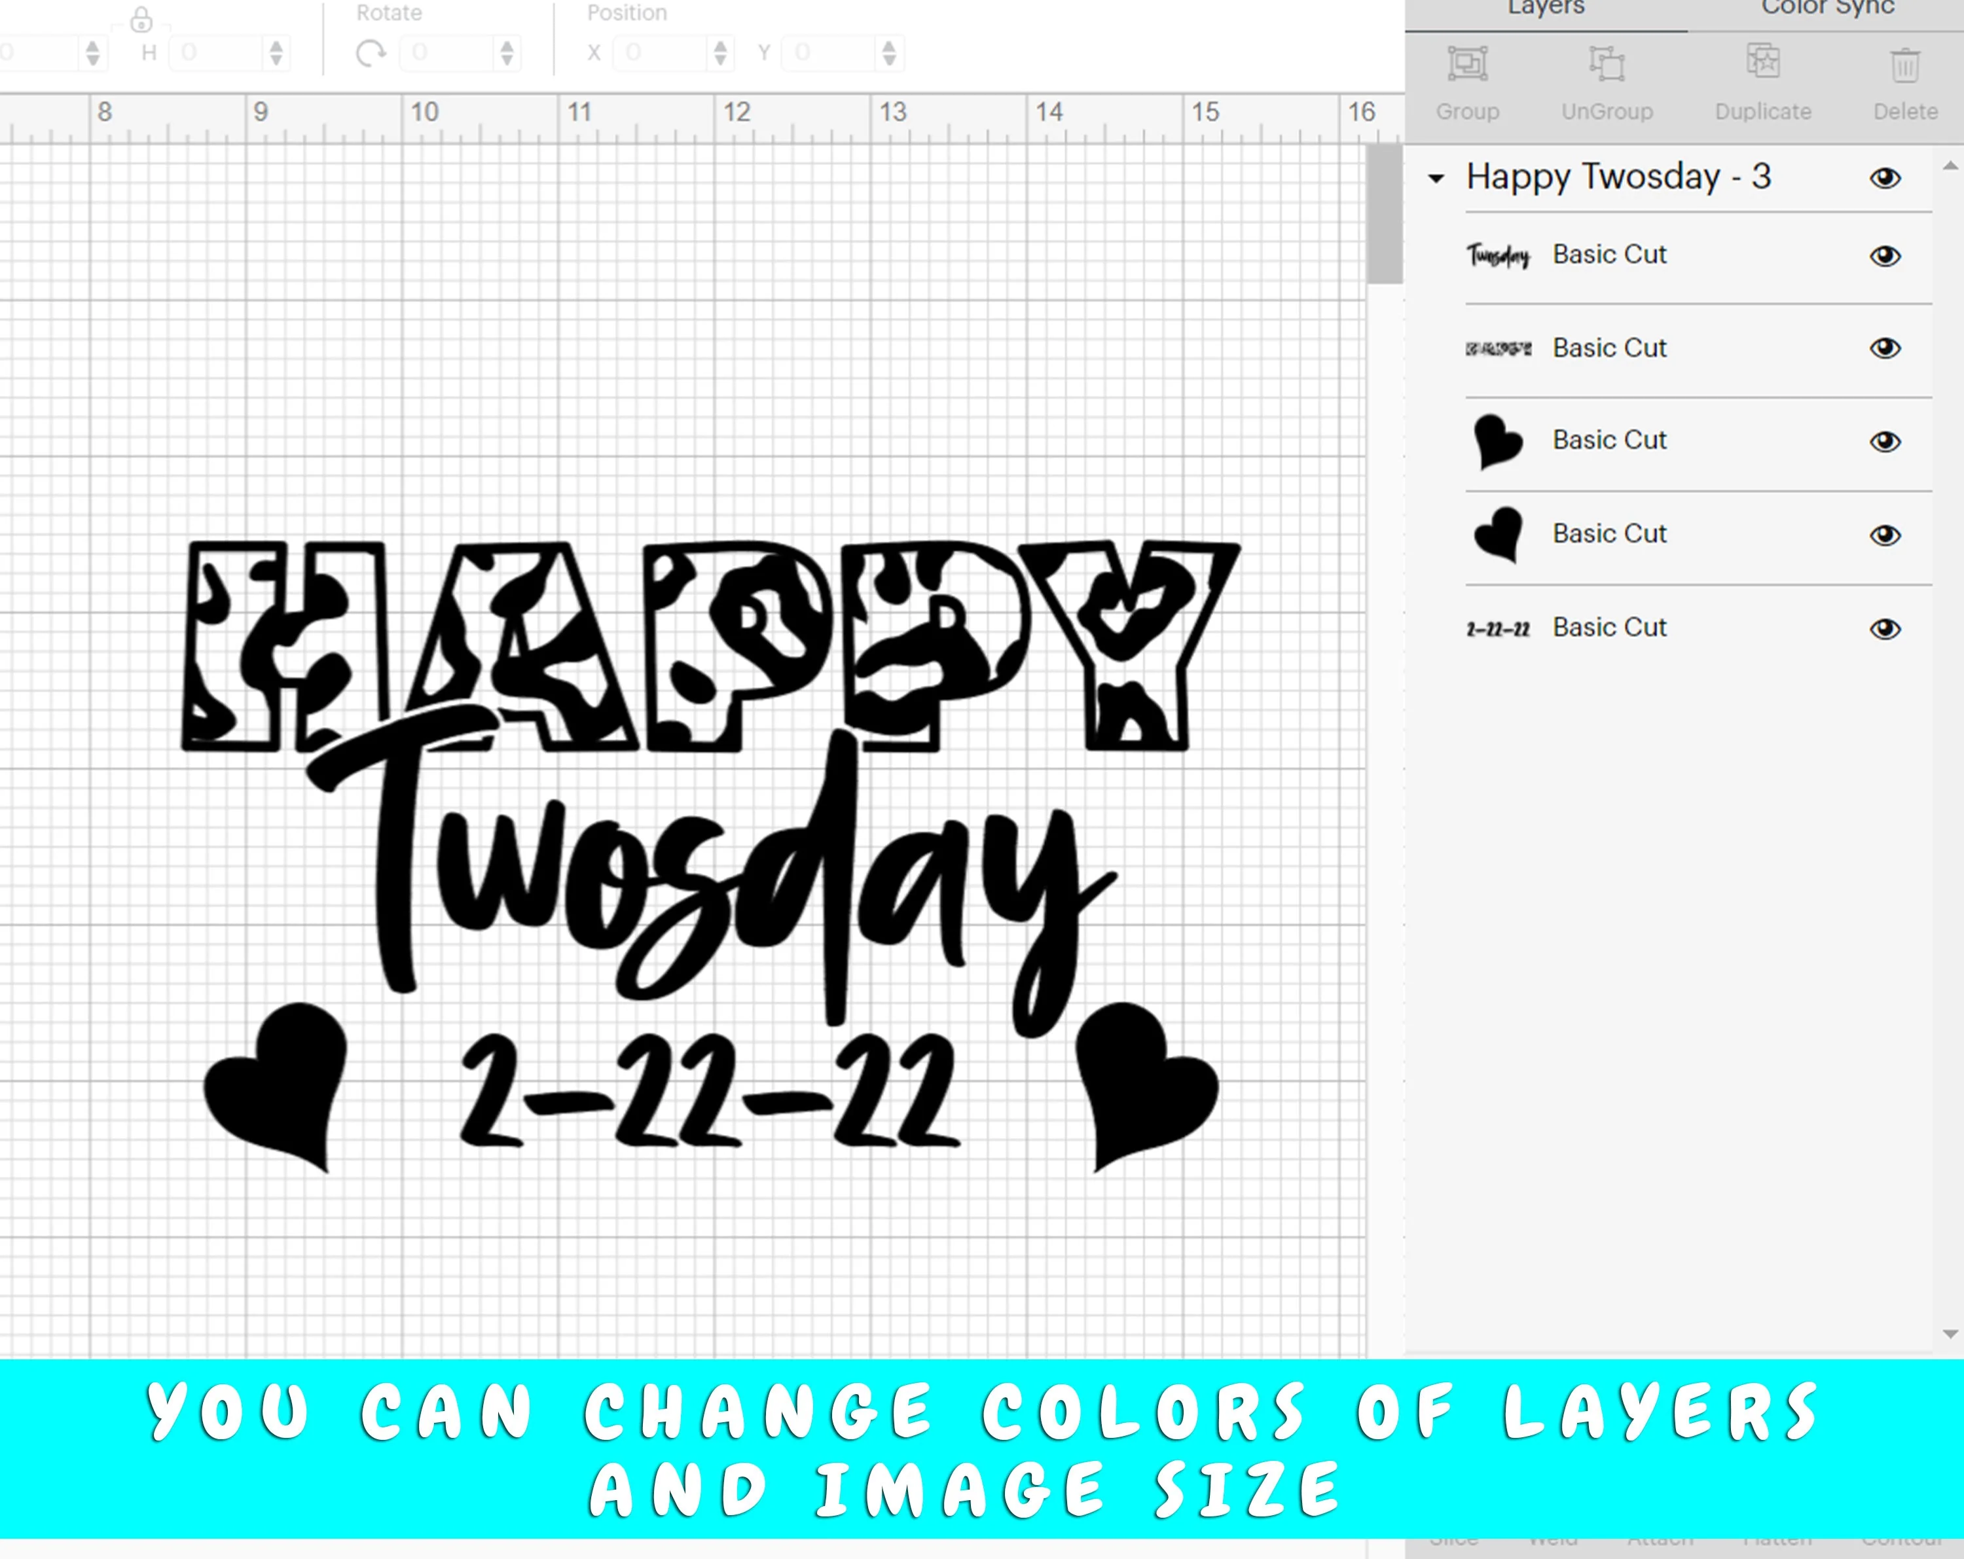The width and height of the screenshot is (1964, 1559).
Task: Click the Height input field
Action: [216, 53]
